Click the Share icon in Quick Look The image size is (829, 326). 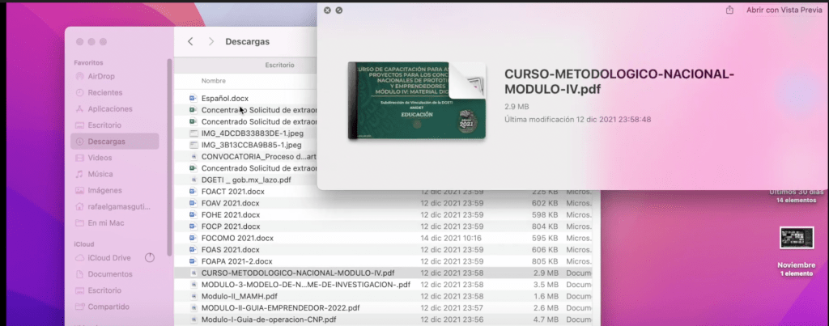730,10
